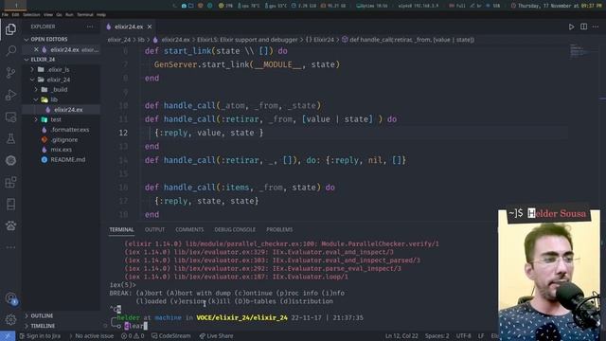Click Ln 12, Col 22 cursor position
The height and width of the screenshot is (341, 606).
(x=401, y=336)
